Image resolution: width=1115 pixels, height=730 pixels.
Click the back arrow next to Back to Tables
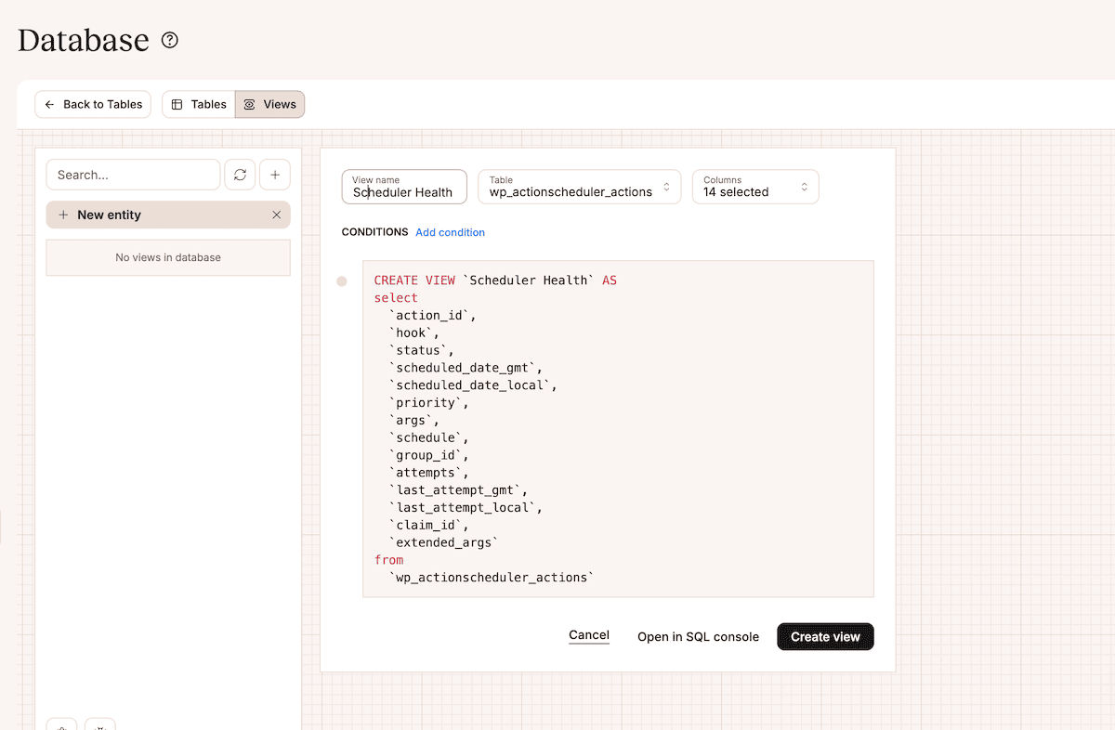[x=49, y=104]
